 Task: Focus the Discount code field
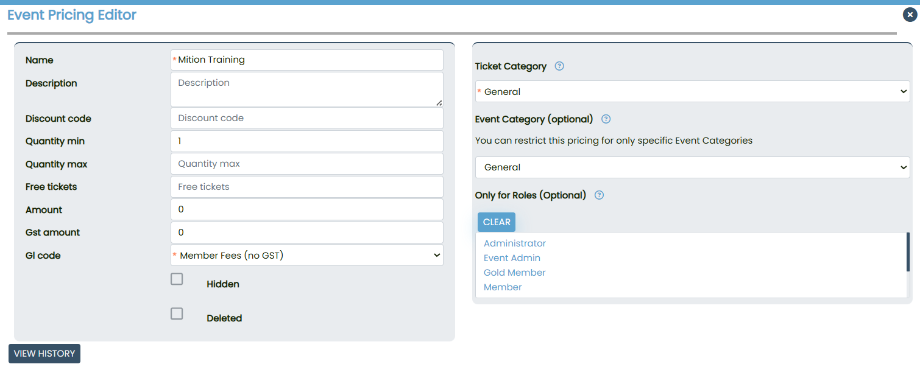tap(307, 118)
